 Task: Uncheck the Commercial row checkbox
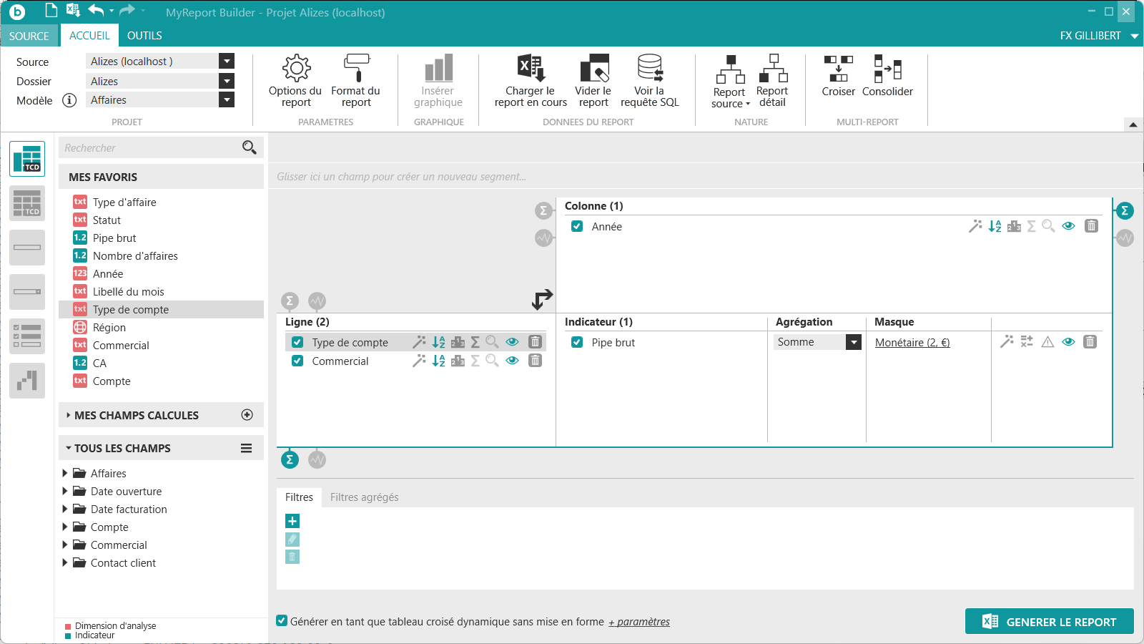point(297,361)
